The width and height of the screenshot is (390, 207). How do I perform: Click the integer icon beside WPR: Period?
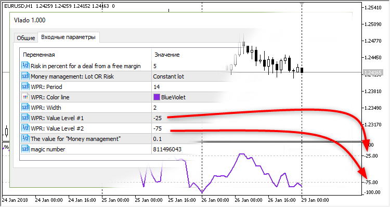[x=25, y=86]
